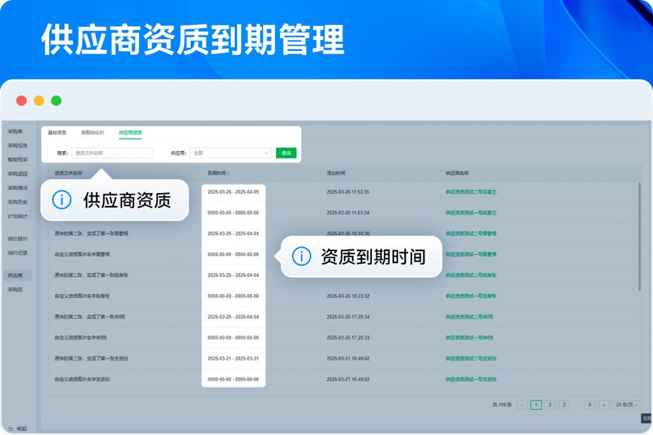Click the yellow window dot
Viewport: 653px width, 435px height.
pyautogui.click(x=39, y=101)
